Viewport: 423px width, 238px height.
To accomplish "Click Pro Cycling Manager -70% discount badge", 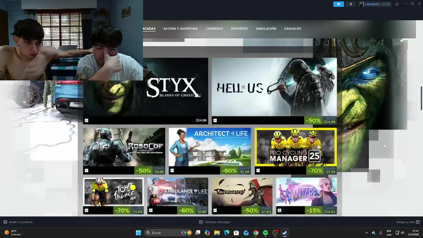I will pos(315,171).
